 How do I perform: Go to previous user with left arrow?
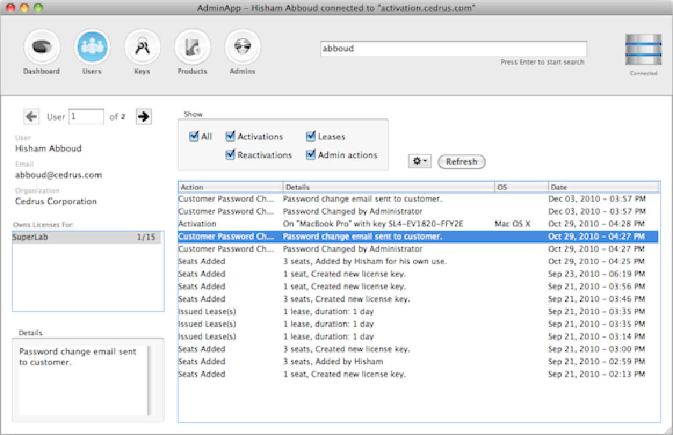[x=31, y=117]
